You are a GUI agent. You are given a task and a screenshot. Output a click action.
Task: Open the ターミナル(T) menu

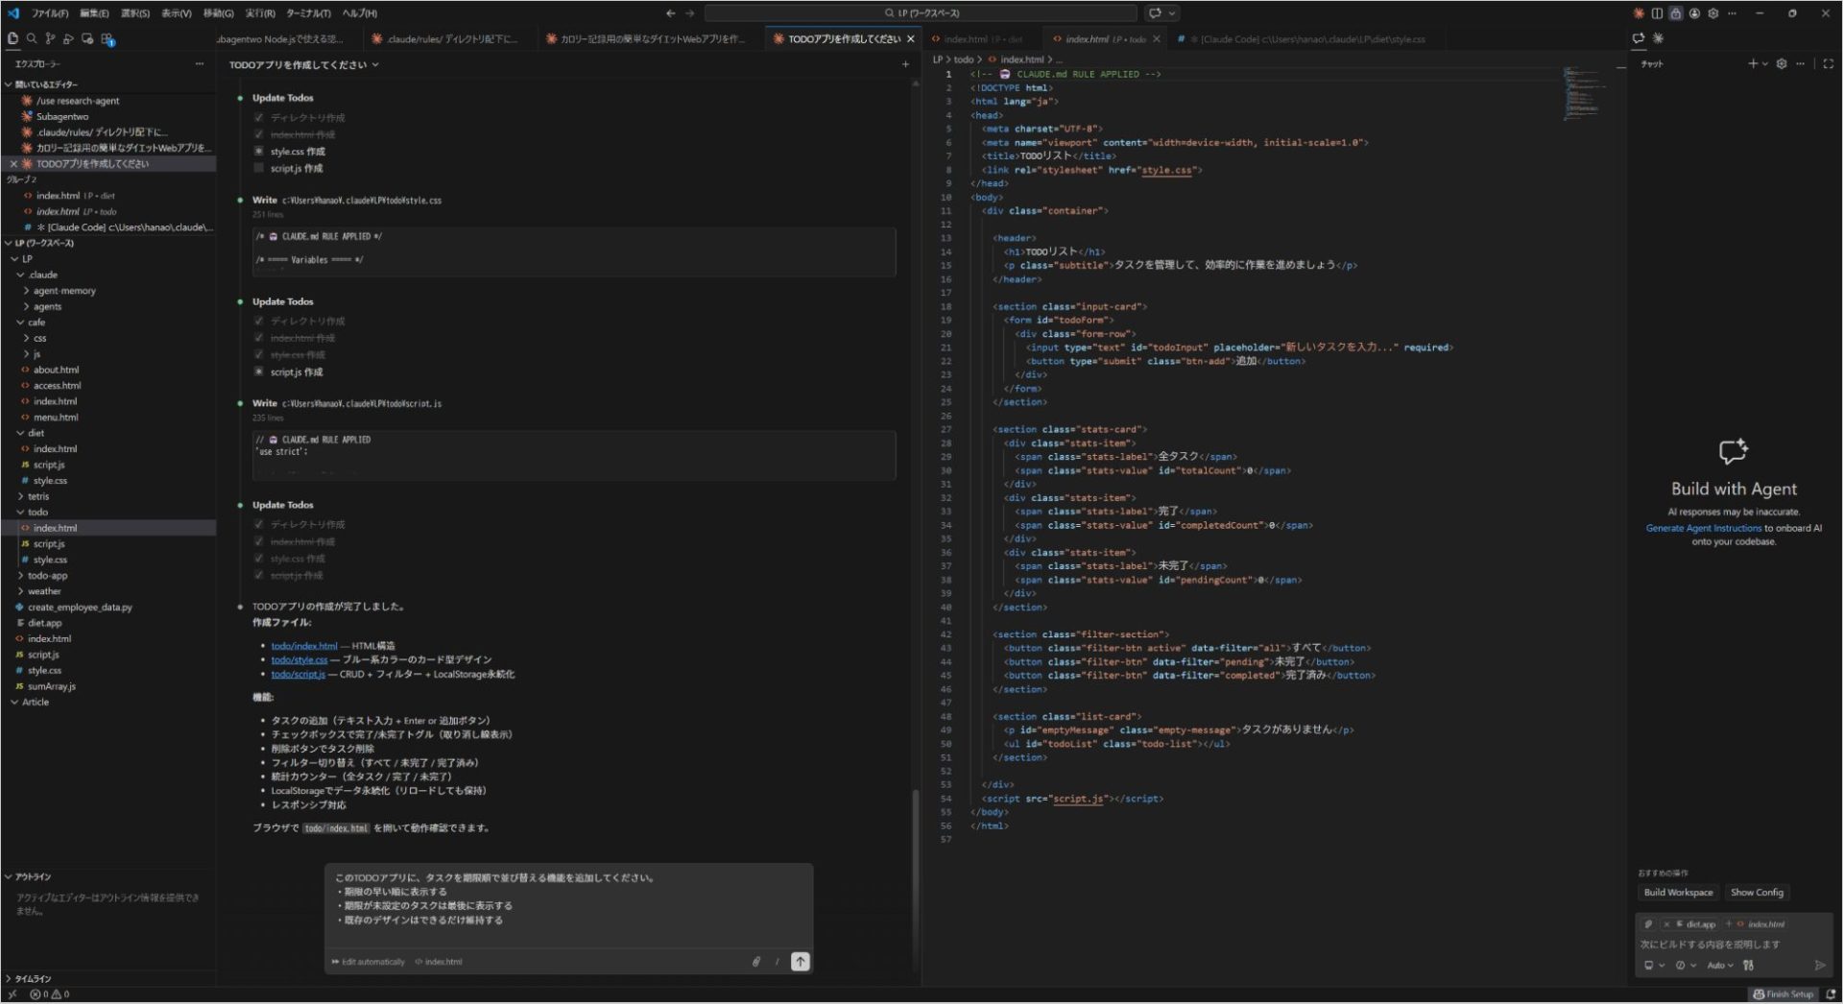pos(309,13)
